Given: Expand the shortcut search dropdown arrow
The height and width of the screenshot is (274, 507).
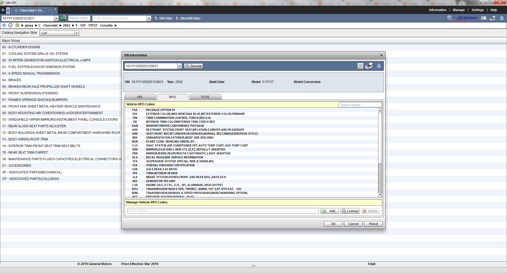Looking at the screenshot, I should 149,18.
